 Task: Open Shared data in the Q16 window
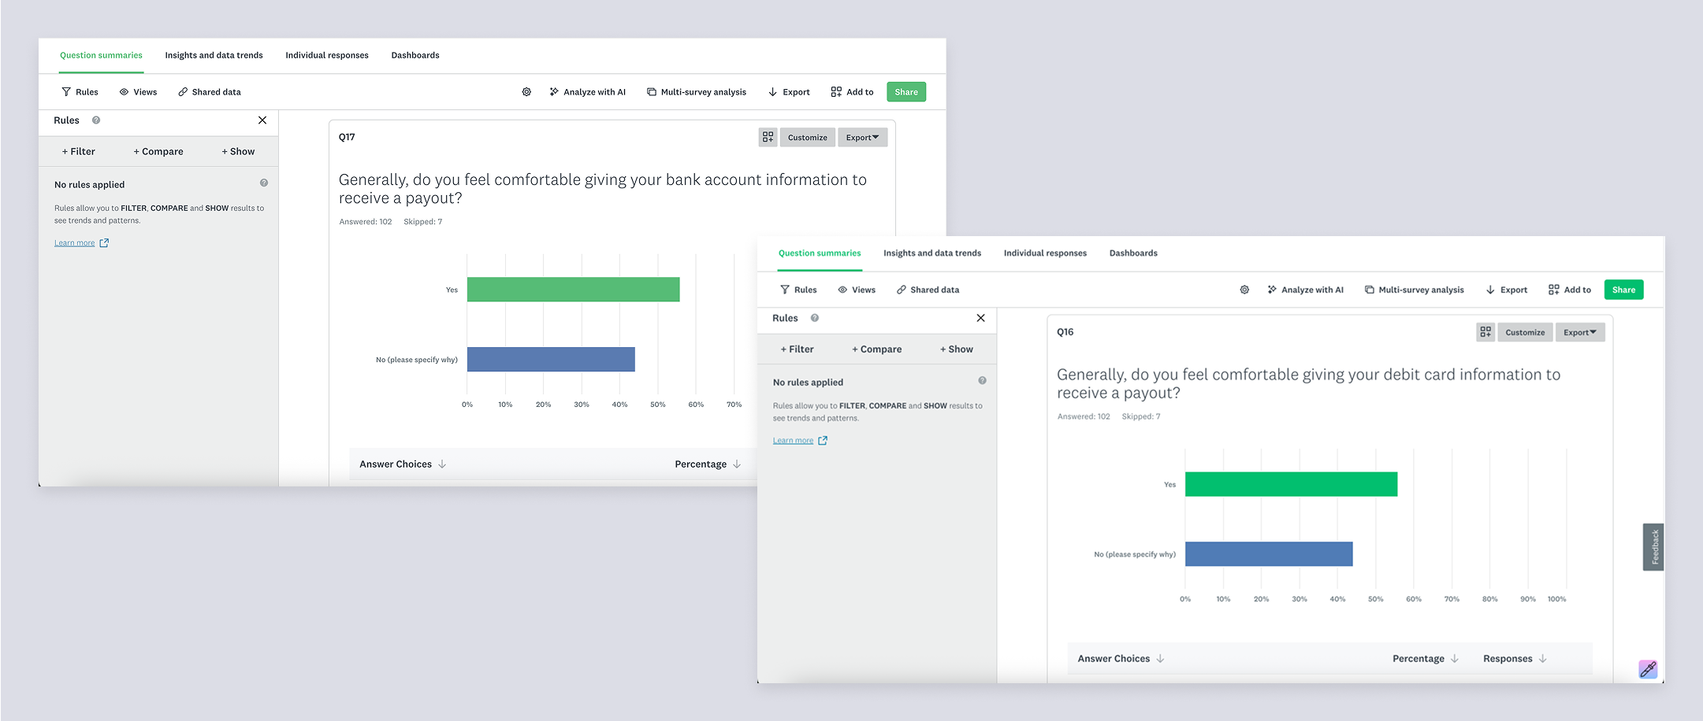[x=928, y=290]
